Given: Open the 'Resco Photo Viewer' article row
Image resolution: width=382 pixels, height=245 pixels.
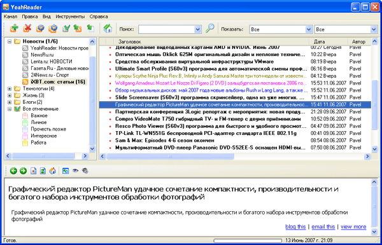Looking at the screenshot, I should coord(235,126).
